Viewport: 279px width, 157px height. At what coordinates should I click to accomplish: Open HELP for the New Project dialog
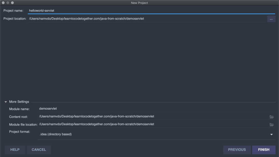coord(15,150)
